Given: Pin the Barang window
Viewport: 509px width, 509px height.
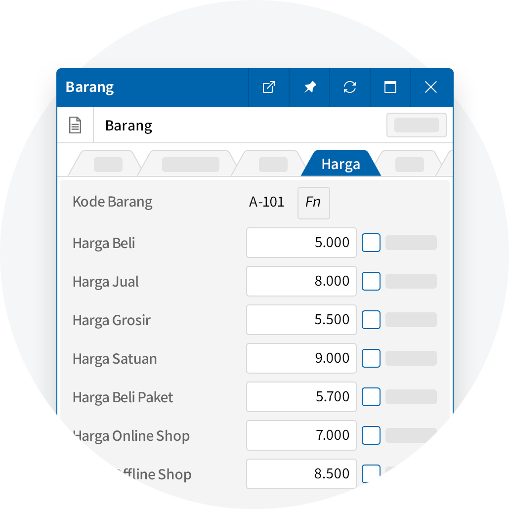Looking at the screenshot, I should point(309,87).
